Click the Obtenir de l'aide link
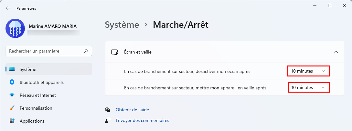 pos(132,110)
